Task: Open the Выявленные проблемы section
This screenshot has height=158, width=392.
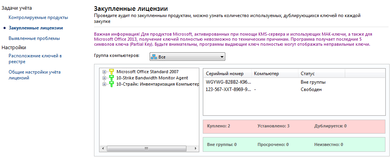Action: [x=34, y=38]
